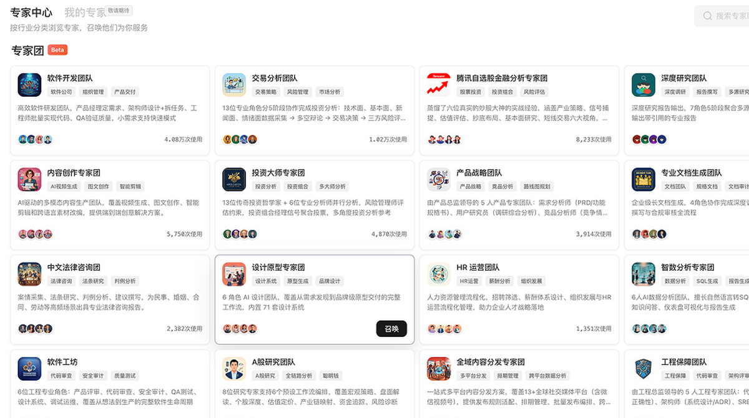This screenshot has height=418, width=749.
Task: Click member avatars of 软件开发团队 card
Action: [x=35, y=139]
